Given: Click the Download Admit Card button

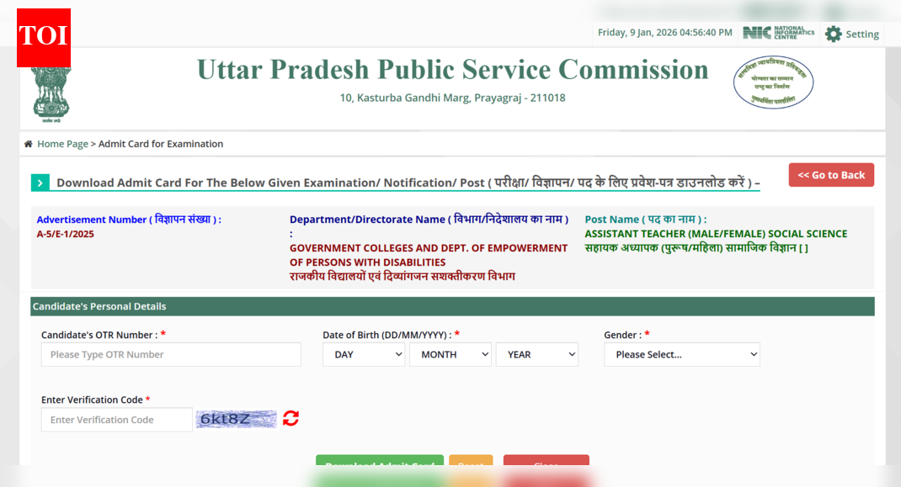Looking at the screenshot, I should 379,465.
